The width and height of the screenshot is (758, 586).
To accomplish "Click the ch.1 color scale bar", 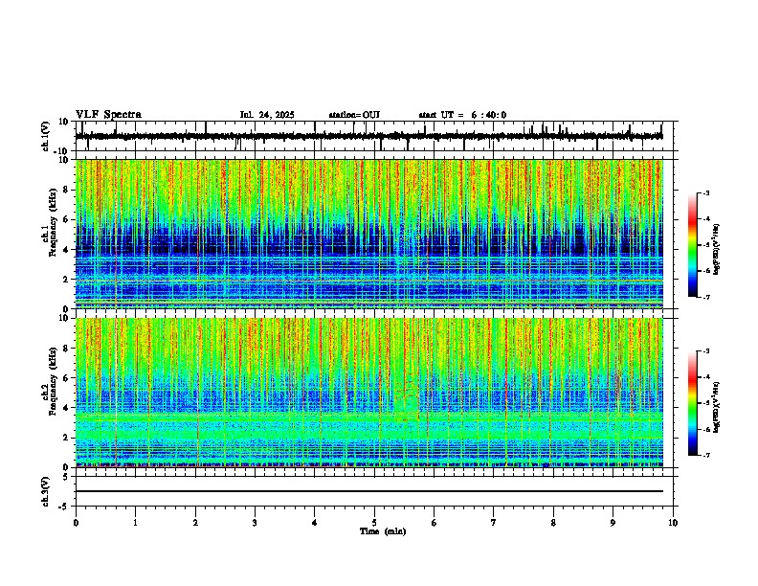I will [x=693, y=245].
